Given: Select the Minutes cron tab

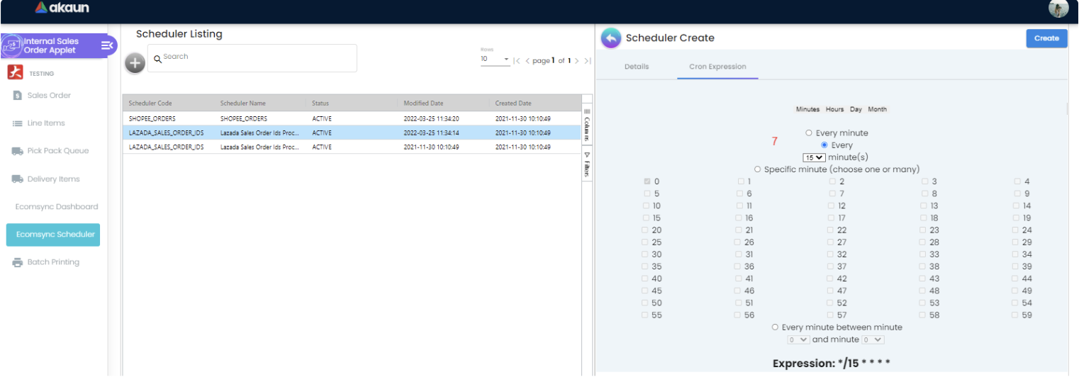Looking at the screenshot, I should 807,109.
